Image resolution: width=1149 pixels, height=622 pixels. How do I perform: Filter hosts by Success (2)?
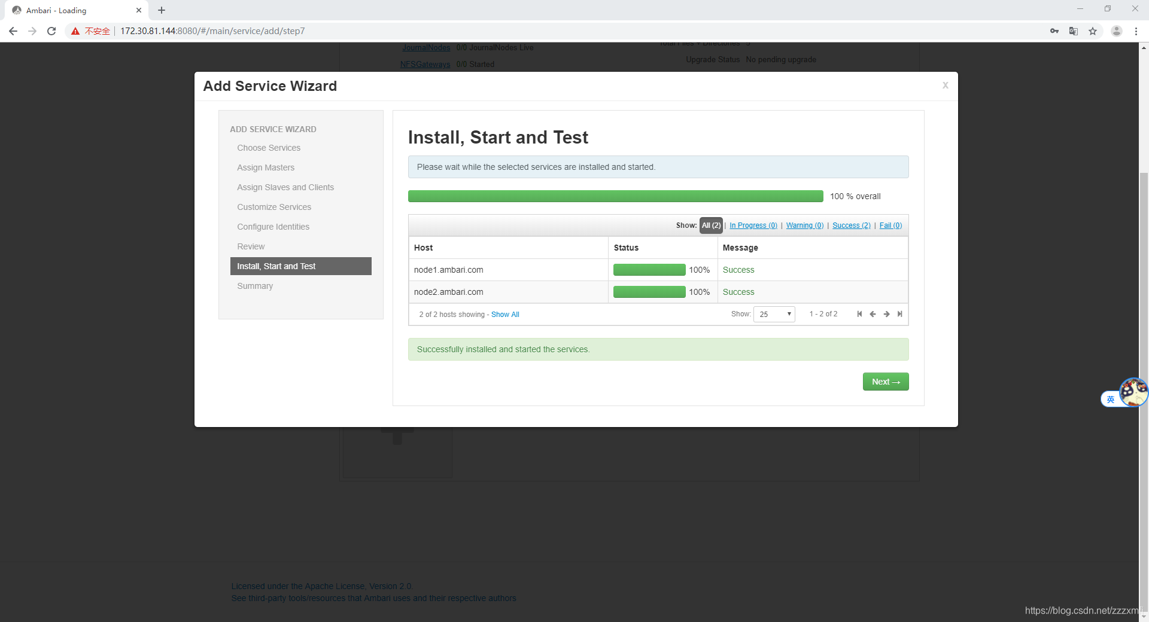(852, 225)
